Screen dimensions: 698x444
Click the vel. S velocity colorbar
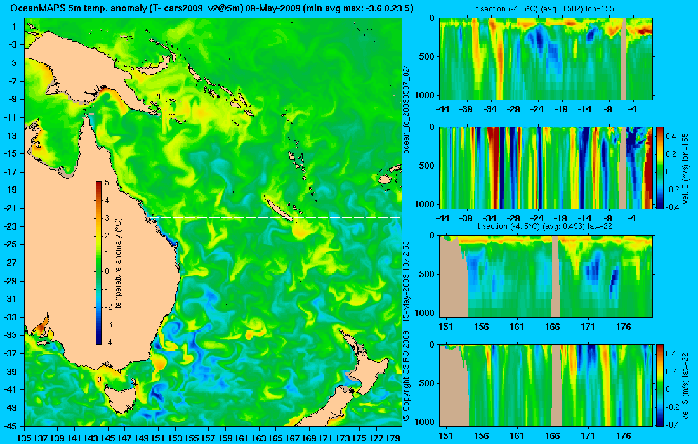[x=660, y=385]
